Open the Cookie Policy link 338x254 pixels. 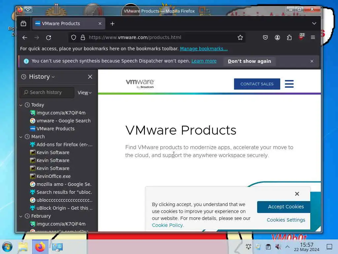click(167, 225)
